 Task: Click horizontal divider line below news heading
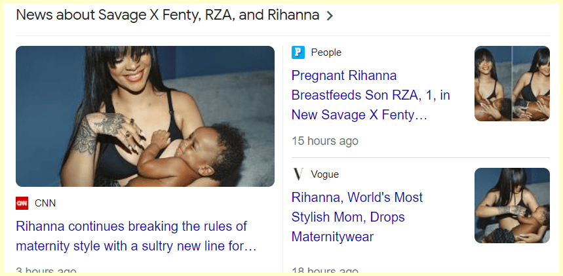click(x=282, y=35)
